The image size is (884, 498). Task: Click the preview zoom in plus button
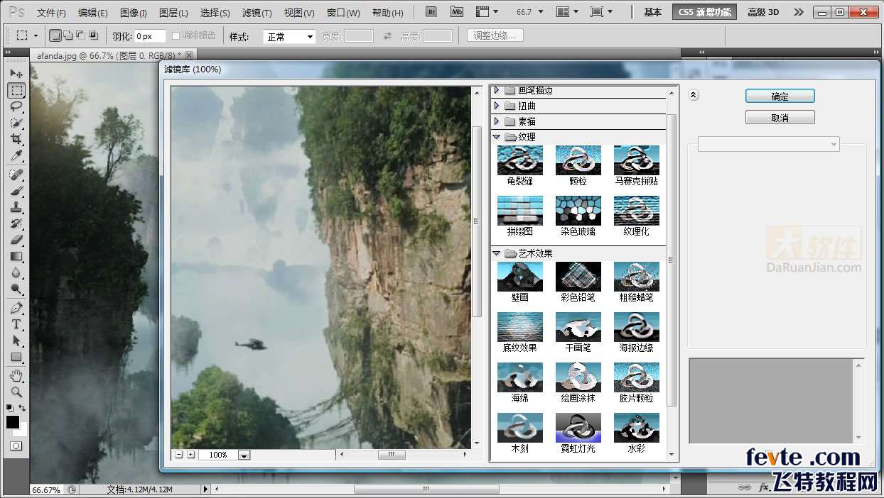pyautogui.click(x=190, y=454)
